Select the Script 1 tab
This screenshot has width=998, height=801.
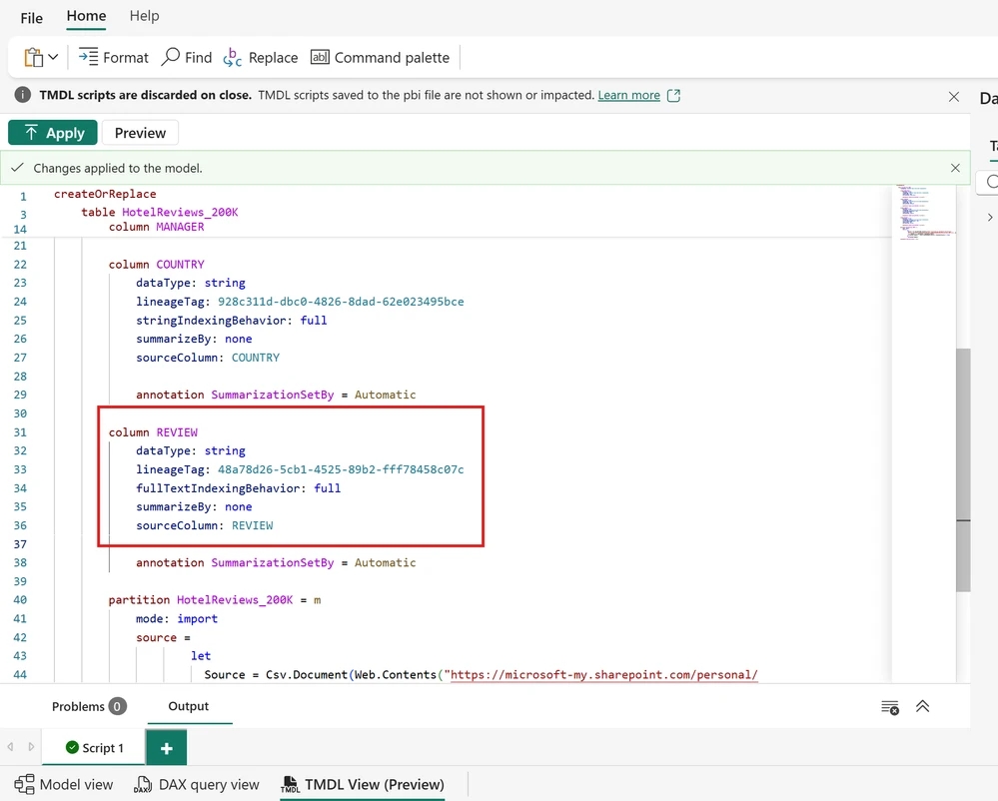click(94, 747)
